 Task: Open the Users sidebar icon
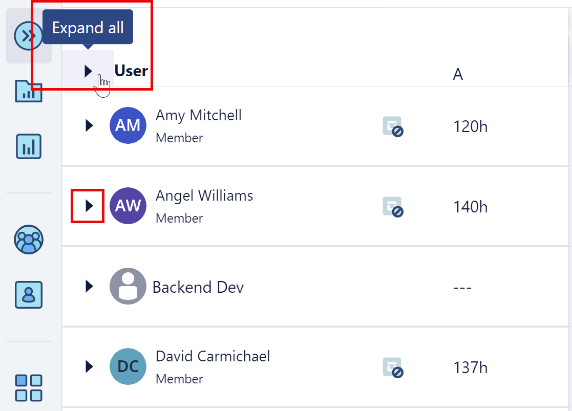(x=28, y=295)
